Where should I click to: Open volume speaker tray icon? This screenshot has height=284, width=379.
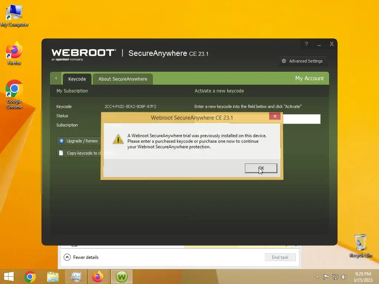click(x=344, y=277)
